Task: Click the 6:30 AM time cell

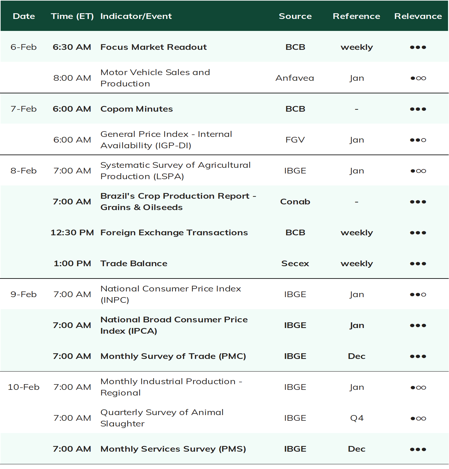Action: point(72,47)
